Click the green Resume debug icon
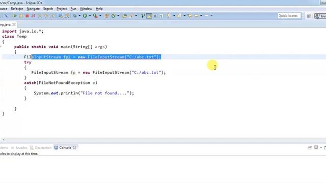Image resolution: width=326 pixels, height=183 pixels. tap(14, 16)
